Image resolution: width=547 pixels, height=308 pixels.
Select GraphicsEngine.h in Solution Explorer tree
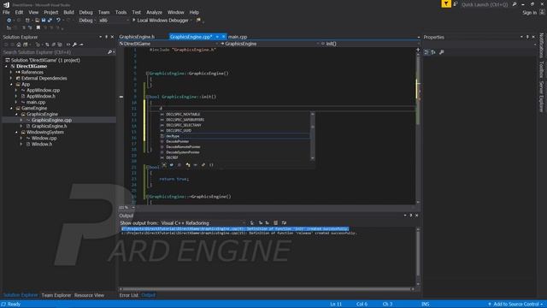coord(50,126)
